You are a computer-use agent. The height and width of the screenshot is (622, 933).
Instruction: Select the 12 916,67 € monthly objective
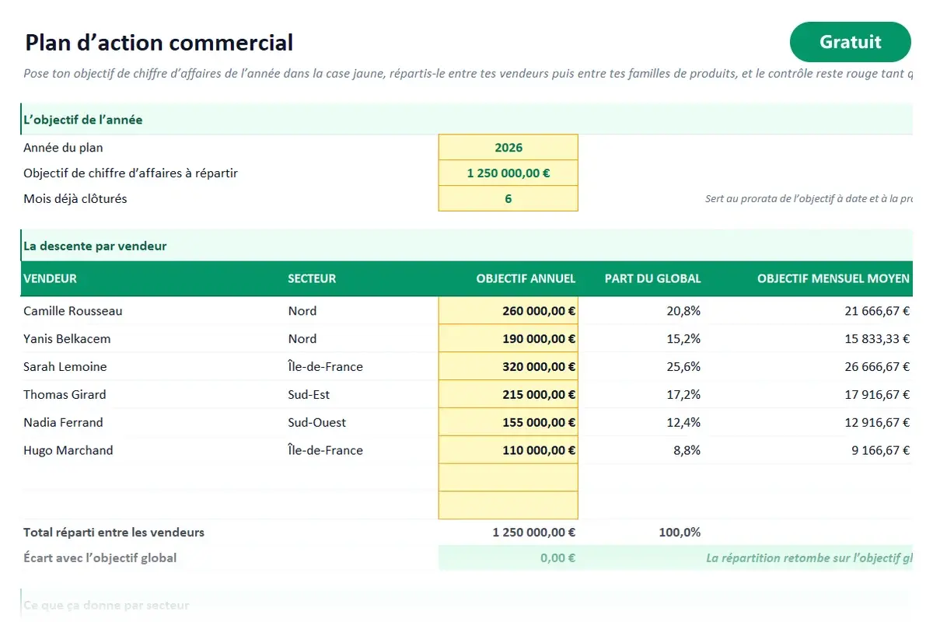[877, 423]
